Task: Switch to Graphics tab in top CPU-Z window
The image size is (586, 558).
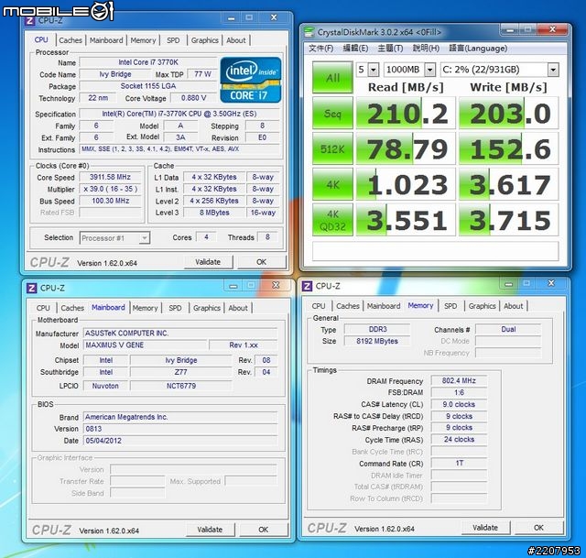Action: pyautogui.click(x=204, y=40)
